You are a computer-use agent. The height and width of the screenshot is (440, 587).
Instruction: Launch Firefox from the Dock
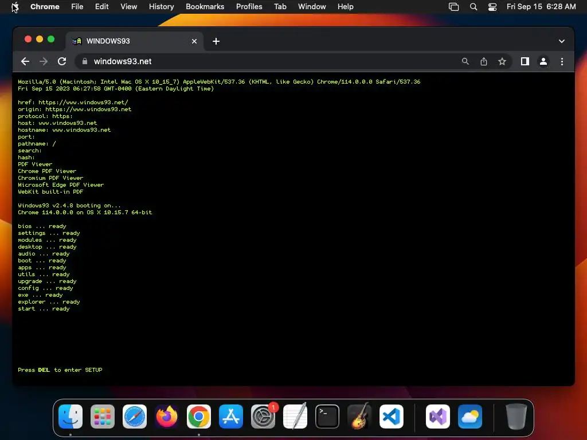click(x=167, y=417)
